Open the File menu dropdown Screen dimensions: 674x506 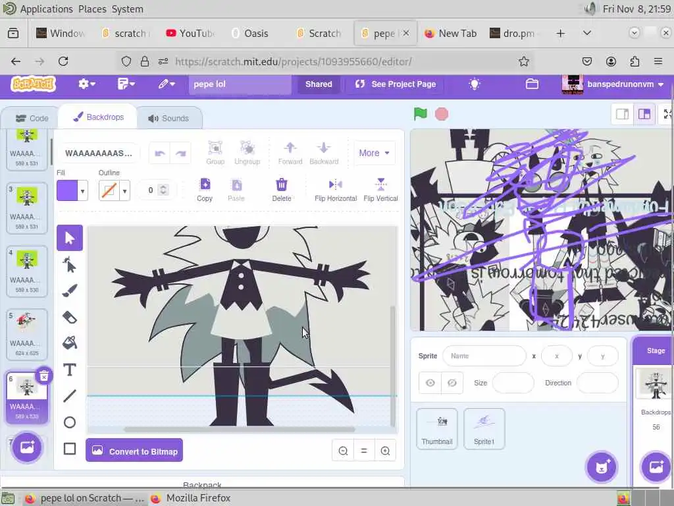[x=126, y=84]
